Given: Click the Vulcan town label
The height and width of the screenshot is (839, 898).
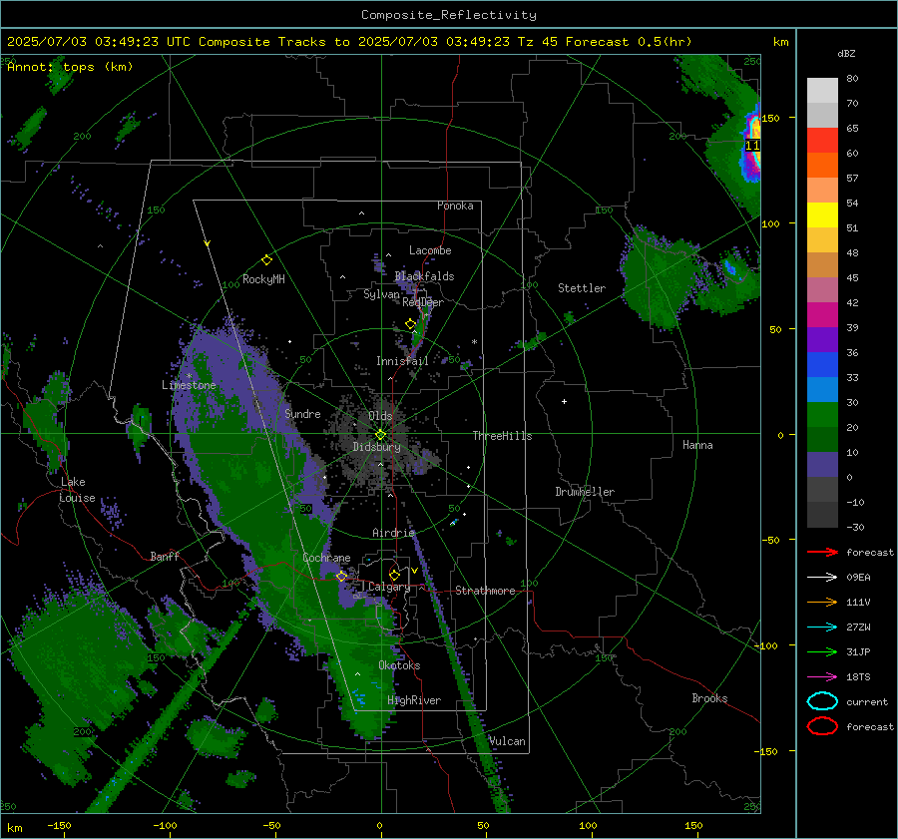Looking at the screenshot, I should click(x=507, y=741).
